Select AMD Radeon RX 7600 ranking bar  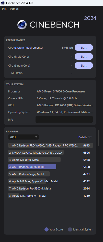coord(32,167)
